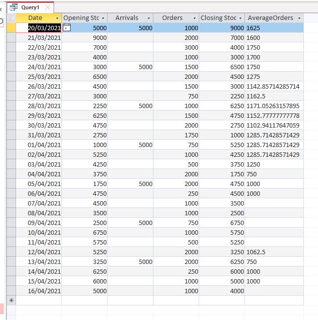This screenshot has height=320, width=318.
Task: Click empty AverageOrders cell in 07/04/2021 row
Action: click(x=274, y=203)
